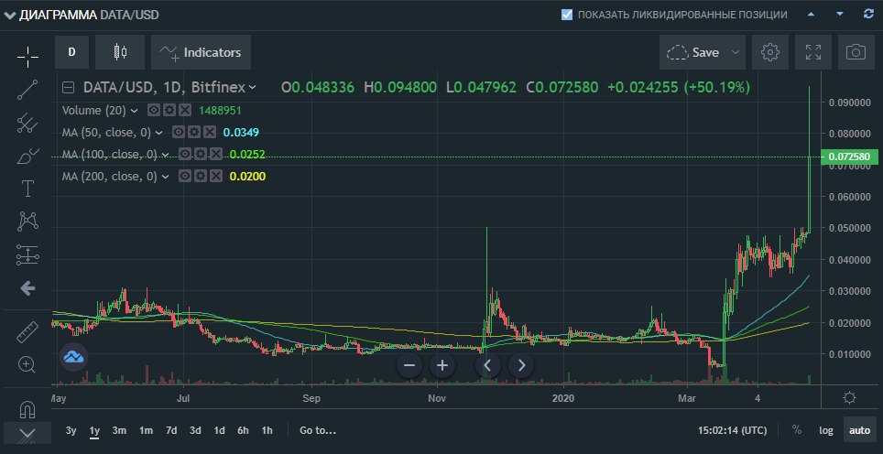Collapse the indicator legend box
Screen dimensions: 883x454
68,87
